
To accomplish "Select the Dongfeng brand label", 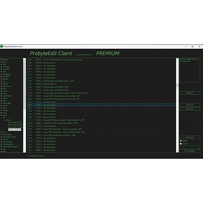I will coord(6,74).
